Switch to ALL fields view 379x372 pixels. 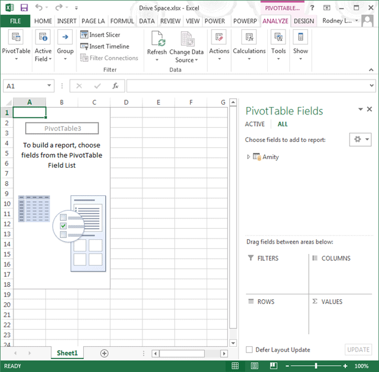coord(282,124)
